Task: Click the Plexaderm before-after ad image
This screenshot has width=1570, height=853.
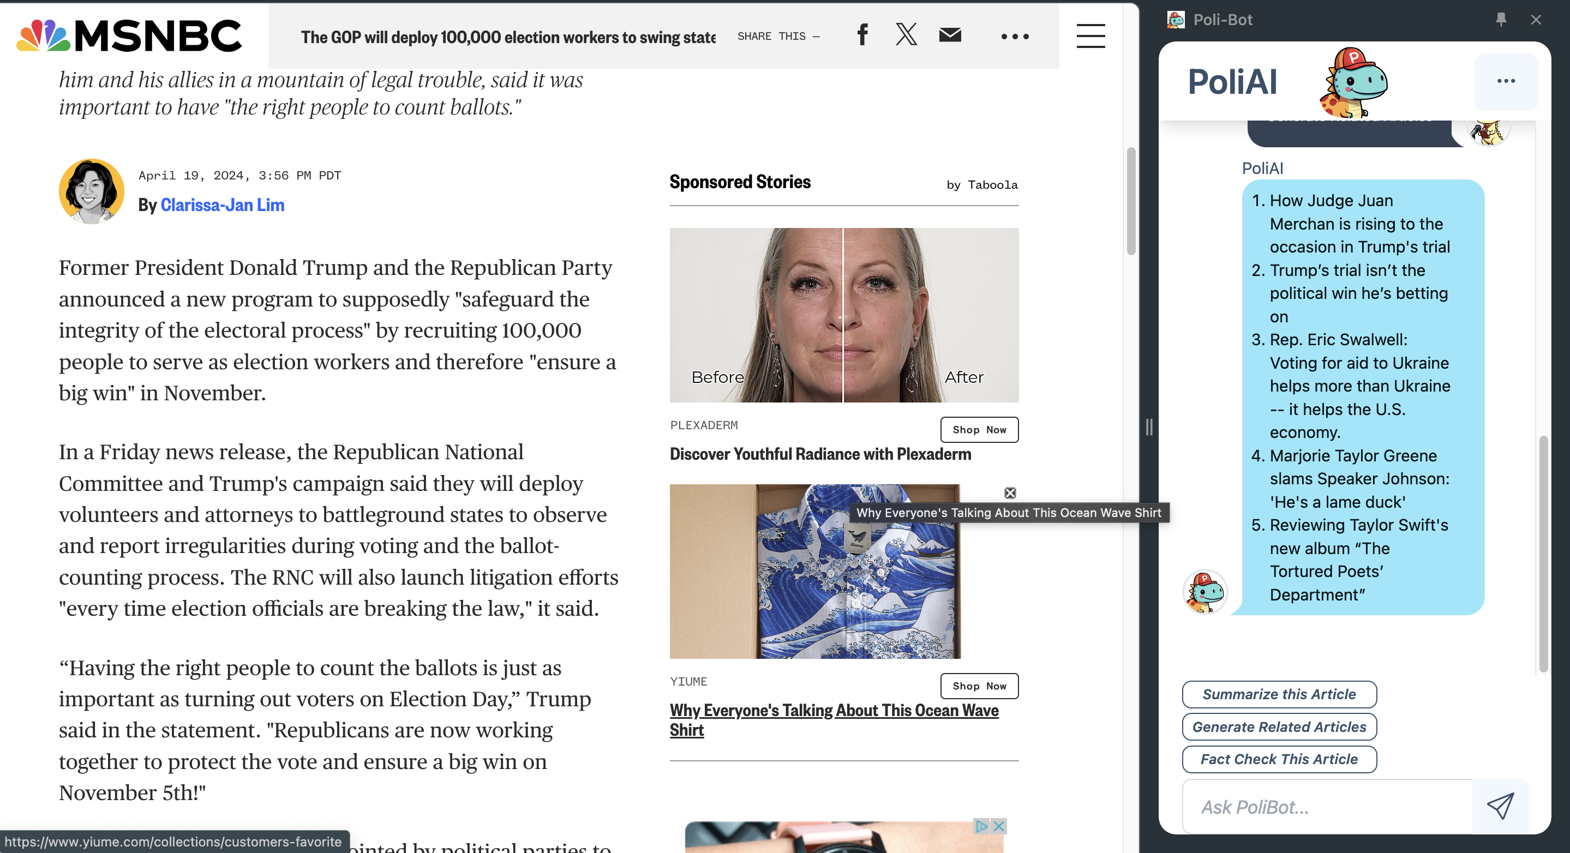Action: click(x=843, y=315)
